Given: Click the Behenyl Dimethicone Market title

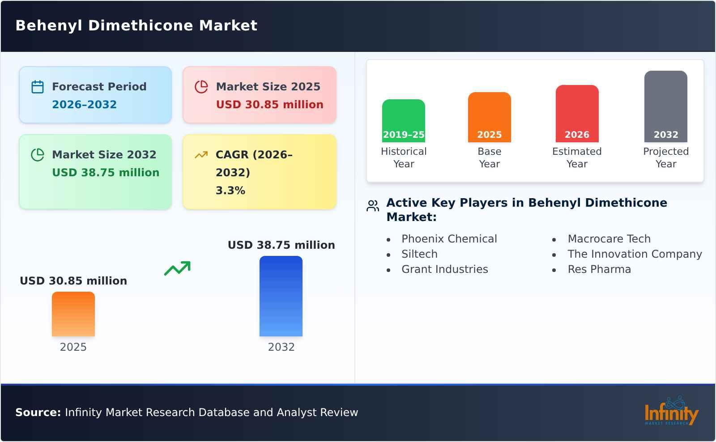Looking at the screenshot, I should click(136, 25).
